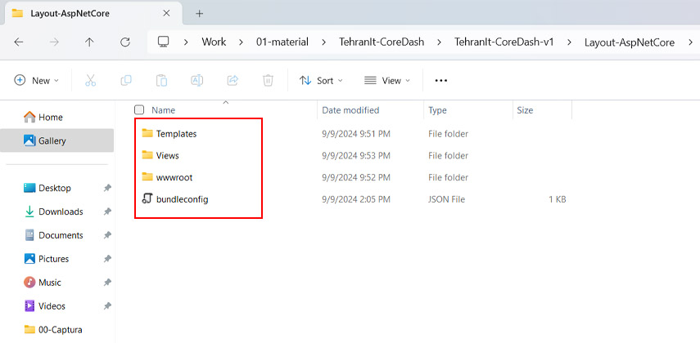Select the bundleconfig JSON file

click(182, 199)
